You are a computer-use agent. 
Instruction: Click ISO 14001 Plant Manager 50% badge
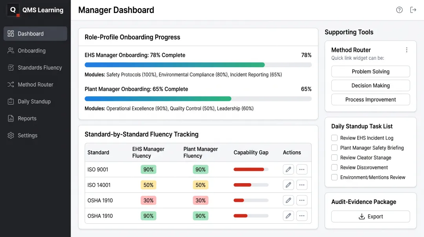(200, 185)
